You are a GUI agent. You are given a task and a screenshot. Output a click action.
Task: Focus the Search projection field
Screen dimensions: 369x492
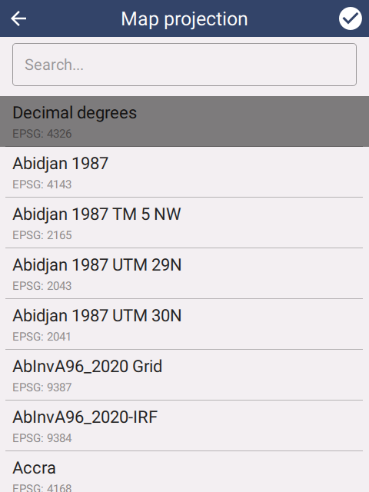[x=184, y=65]
